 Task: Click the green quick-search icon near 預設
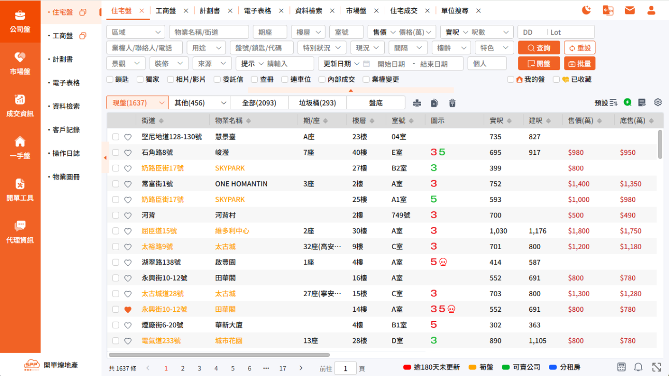tap(627, 103)
